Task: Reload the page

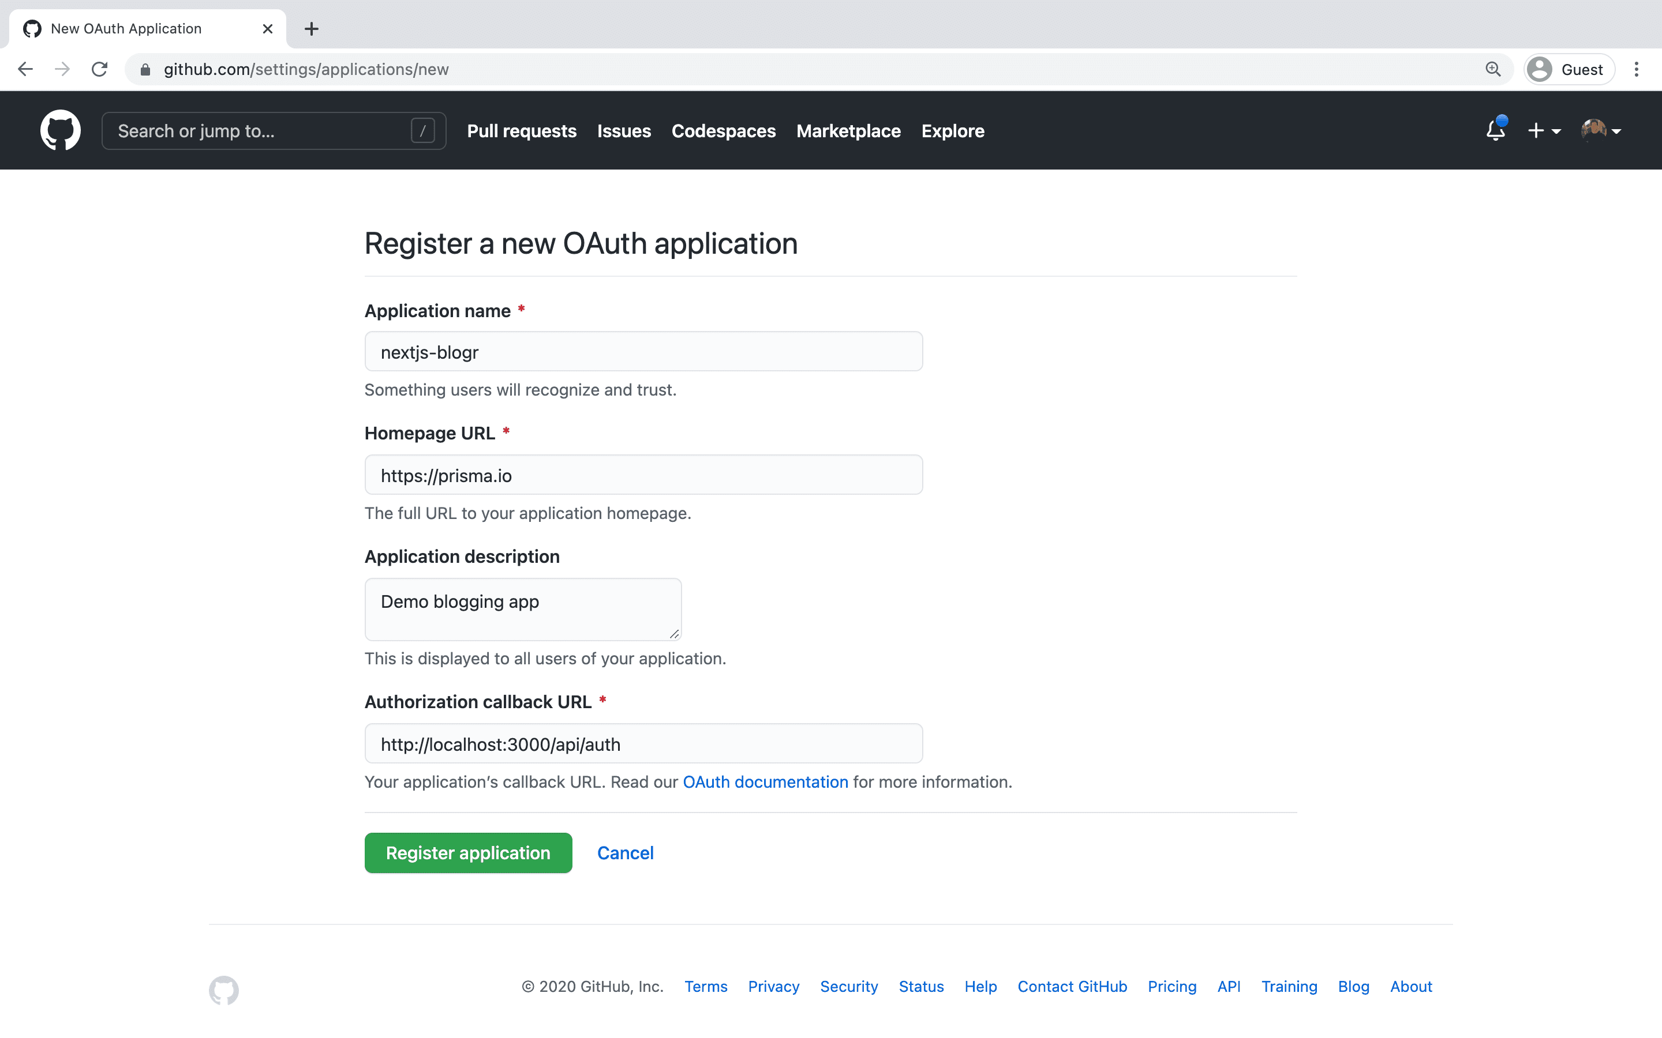Action: tap(100, 69)
